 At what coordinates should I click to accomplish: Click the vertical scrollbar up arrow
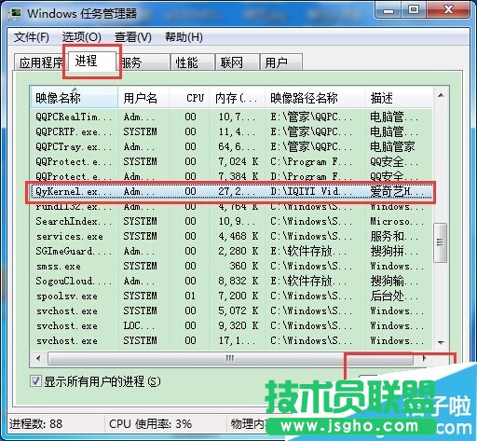click(441, 95)
